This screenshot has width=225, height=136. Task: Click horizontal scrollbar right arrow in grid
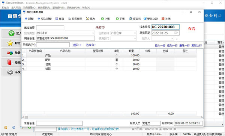pos(202,117)
